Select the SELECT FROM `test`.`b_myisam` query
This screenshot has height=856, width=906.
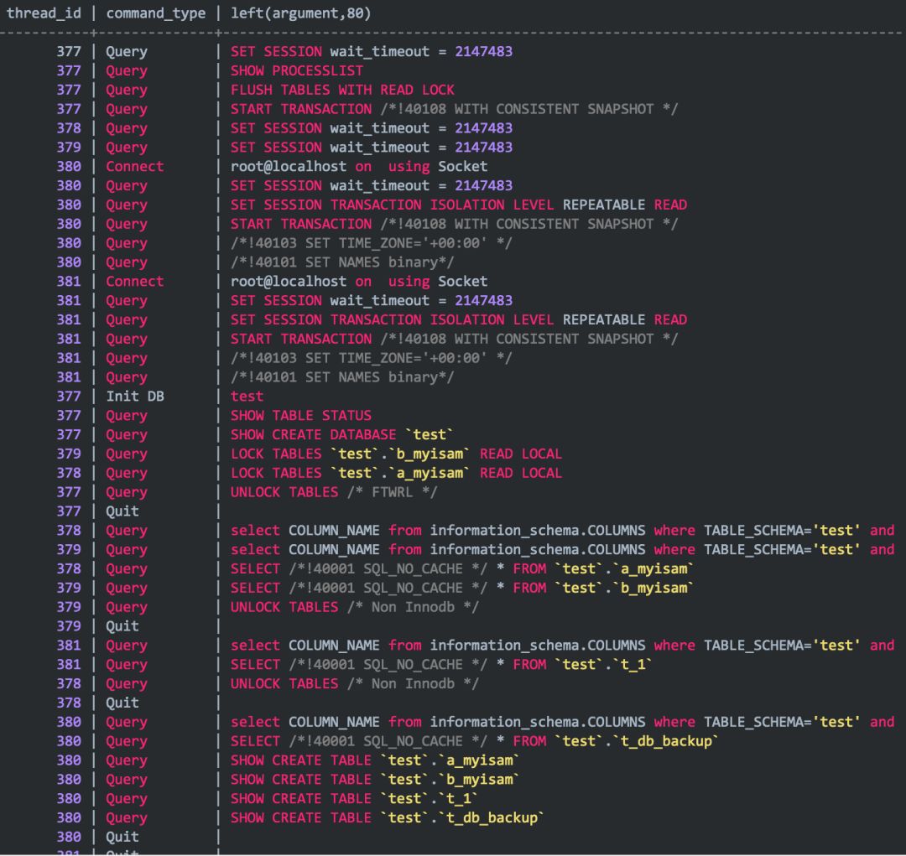click(x=462, y=589)
